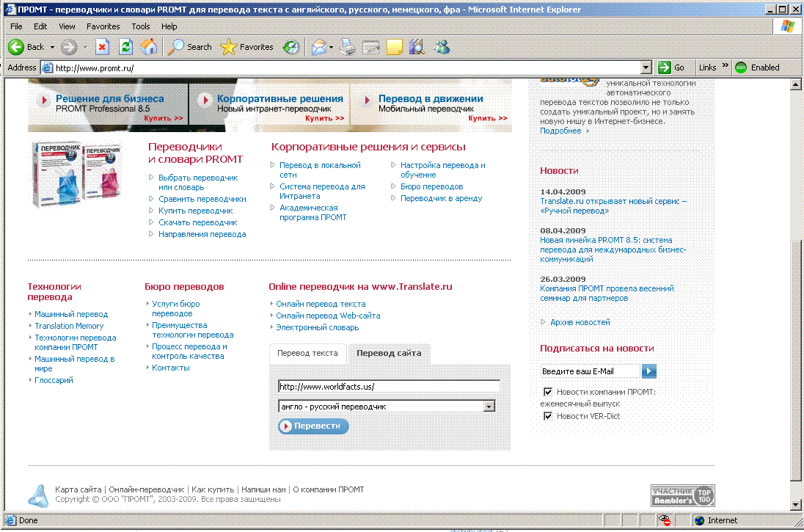Screen dimensions: 804x532
Task: Go to the Home page icon
Action: click(x=149, y=47)
